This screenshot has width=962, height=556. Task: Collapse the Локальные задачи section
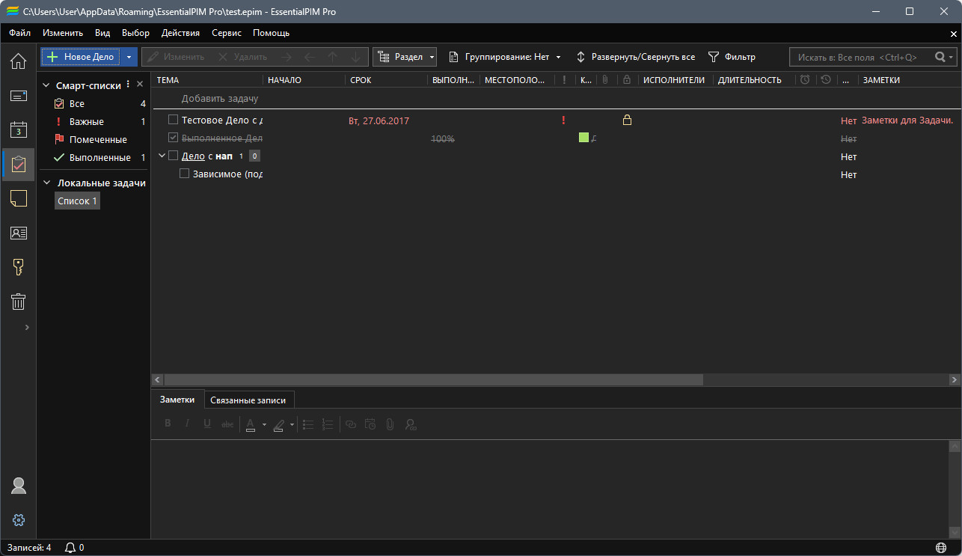point(46,183)
